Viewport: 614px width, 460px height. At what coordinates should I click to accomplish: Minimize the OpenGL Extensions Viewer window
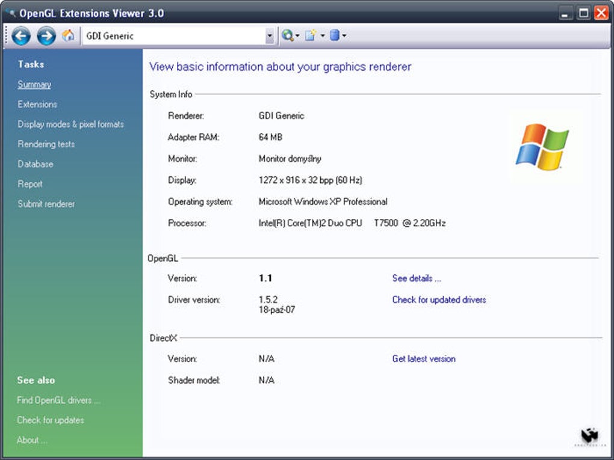tap(565, 13)
